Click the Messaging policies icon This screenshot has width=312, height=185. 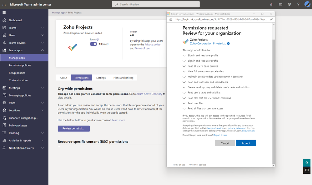pyautogui.click(x=4, y=95)
